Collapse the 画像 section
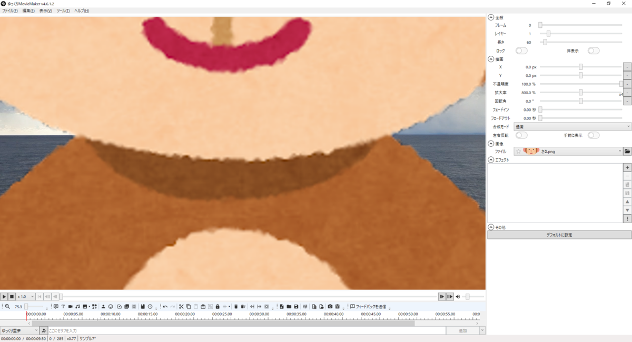 click(x=491, y=143)
